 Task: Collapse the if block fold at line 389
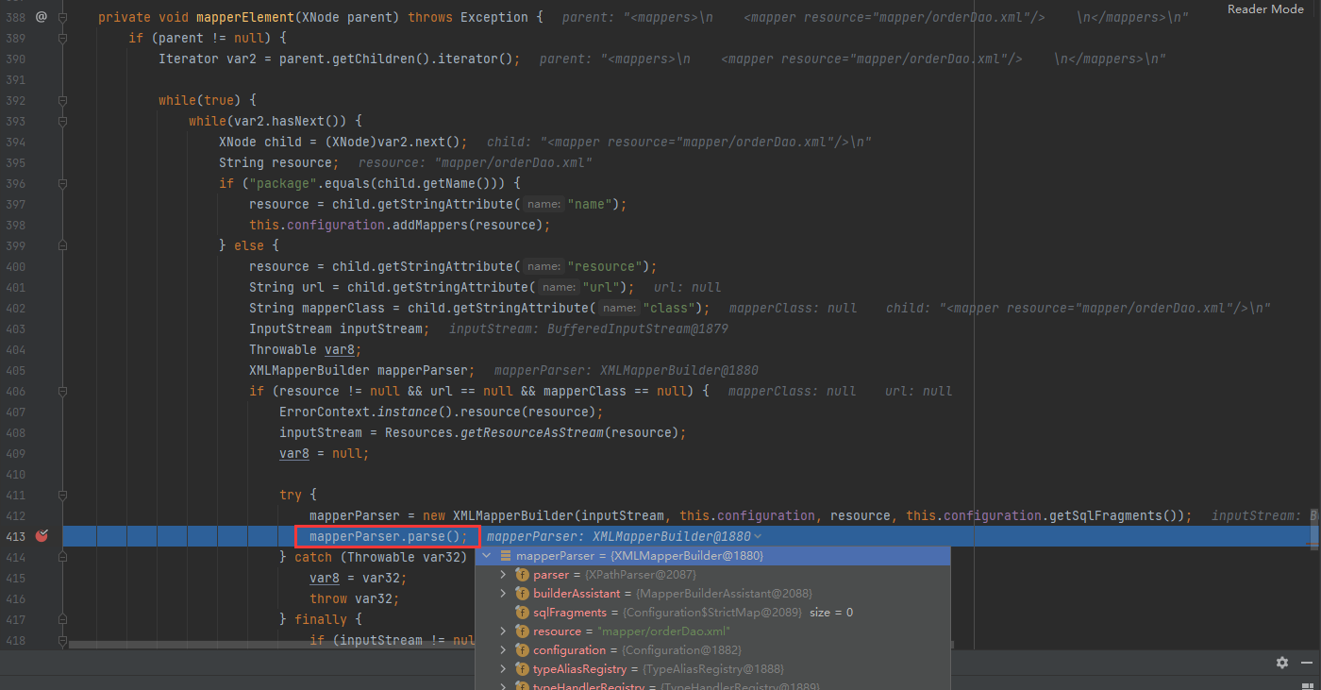click(x=63, y=38)
